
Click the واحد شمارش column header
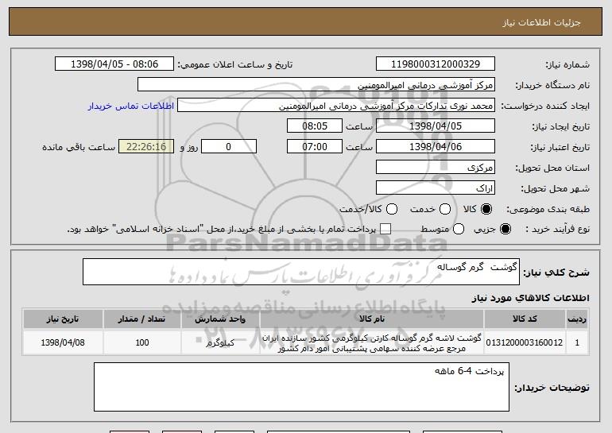[220, 319]
